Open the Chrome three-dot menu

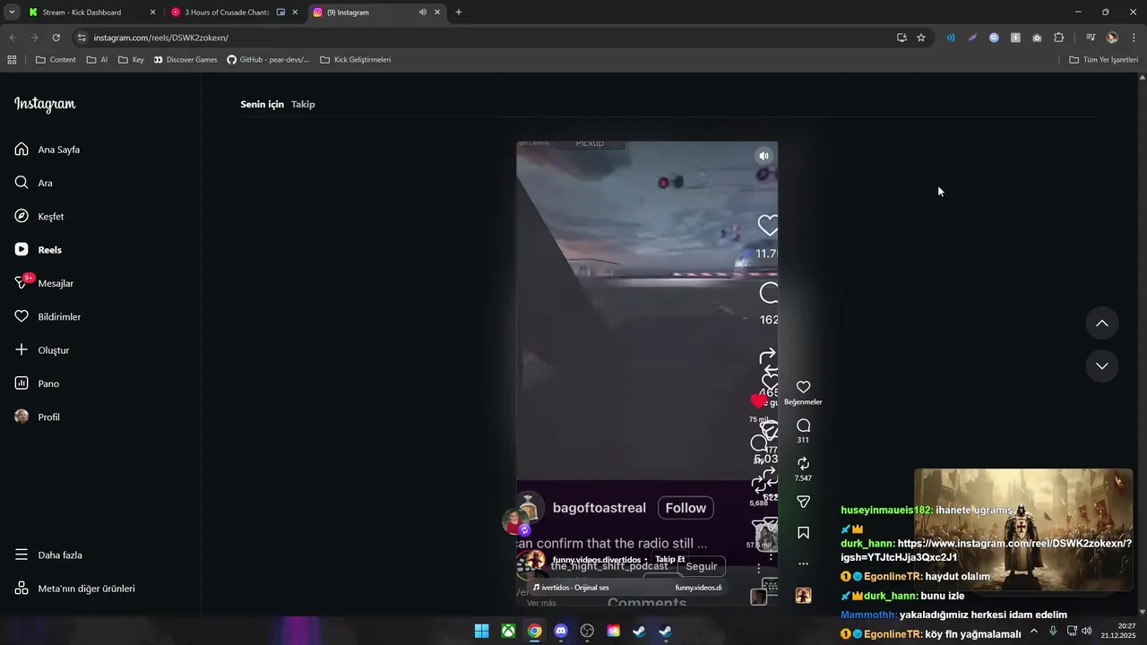tap(1134, 38)
